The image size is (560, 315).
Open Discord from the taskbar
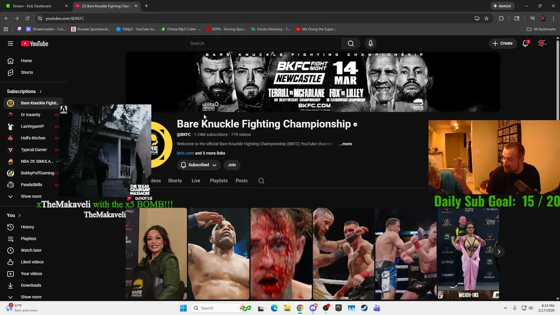pyautogui.click(x=313, y=308)
